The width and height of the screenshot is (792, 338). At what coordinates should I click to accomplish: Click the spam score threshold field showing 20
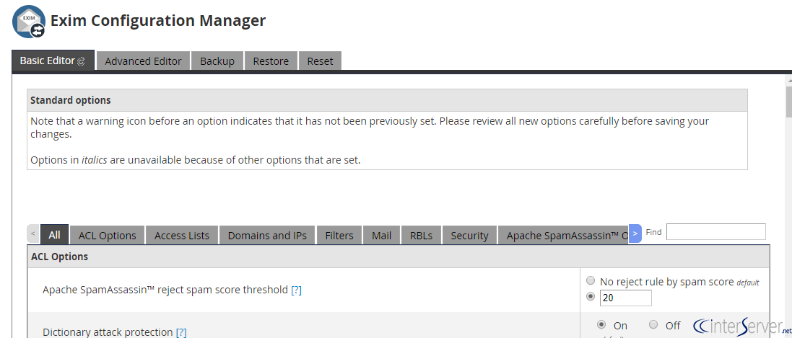pyautogui.click(x=626, y=298)
